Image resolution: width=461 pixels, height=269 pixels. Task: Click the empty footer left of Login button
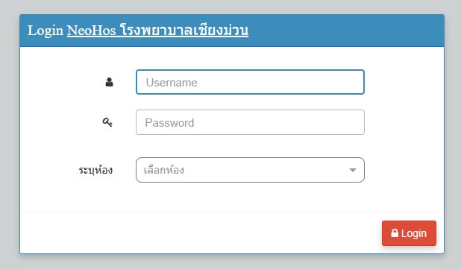tap(200, 233)
